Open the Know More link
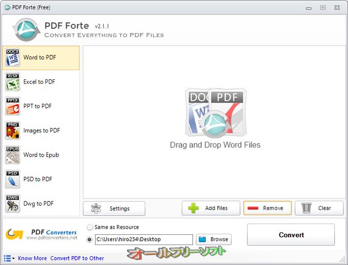 [x=32, y=258]
